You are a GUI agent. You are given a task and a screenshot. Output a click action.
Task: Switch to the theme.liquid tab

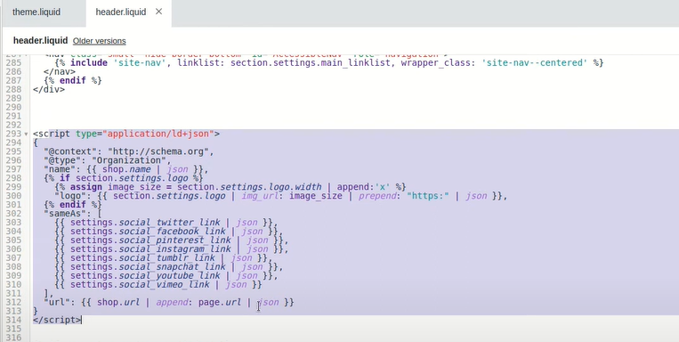(x=36, y=12)
